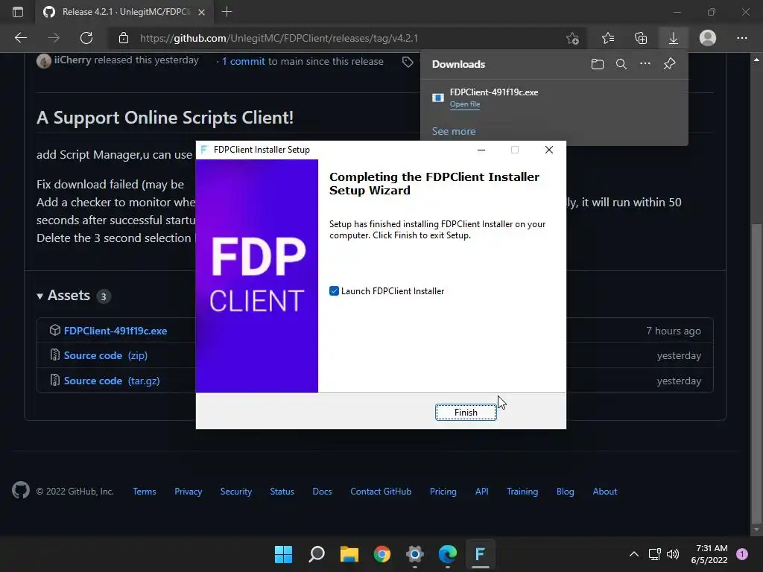Open the Pricing footer link

[443, 492]
